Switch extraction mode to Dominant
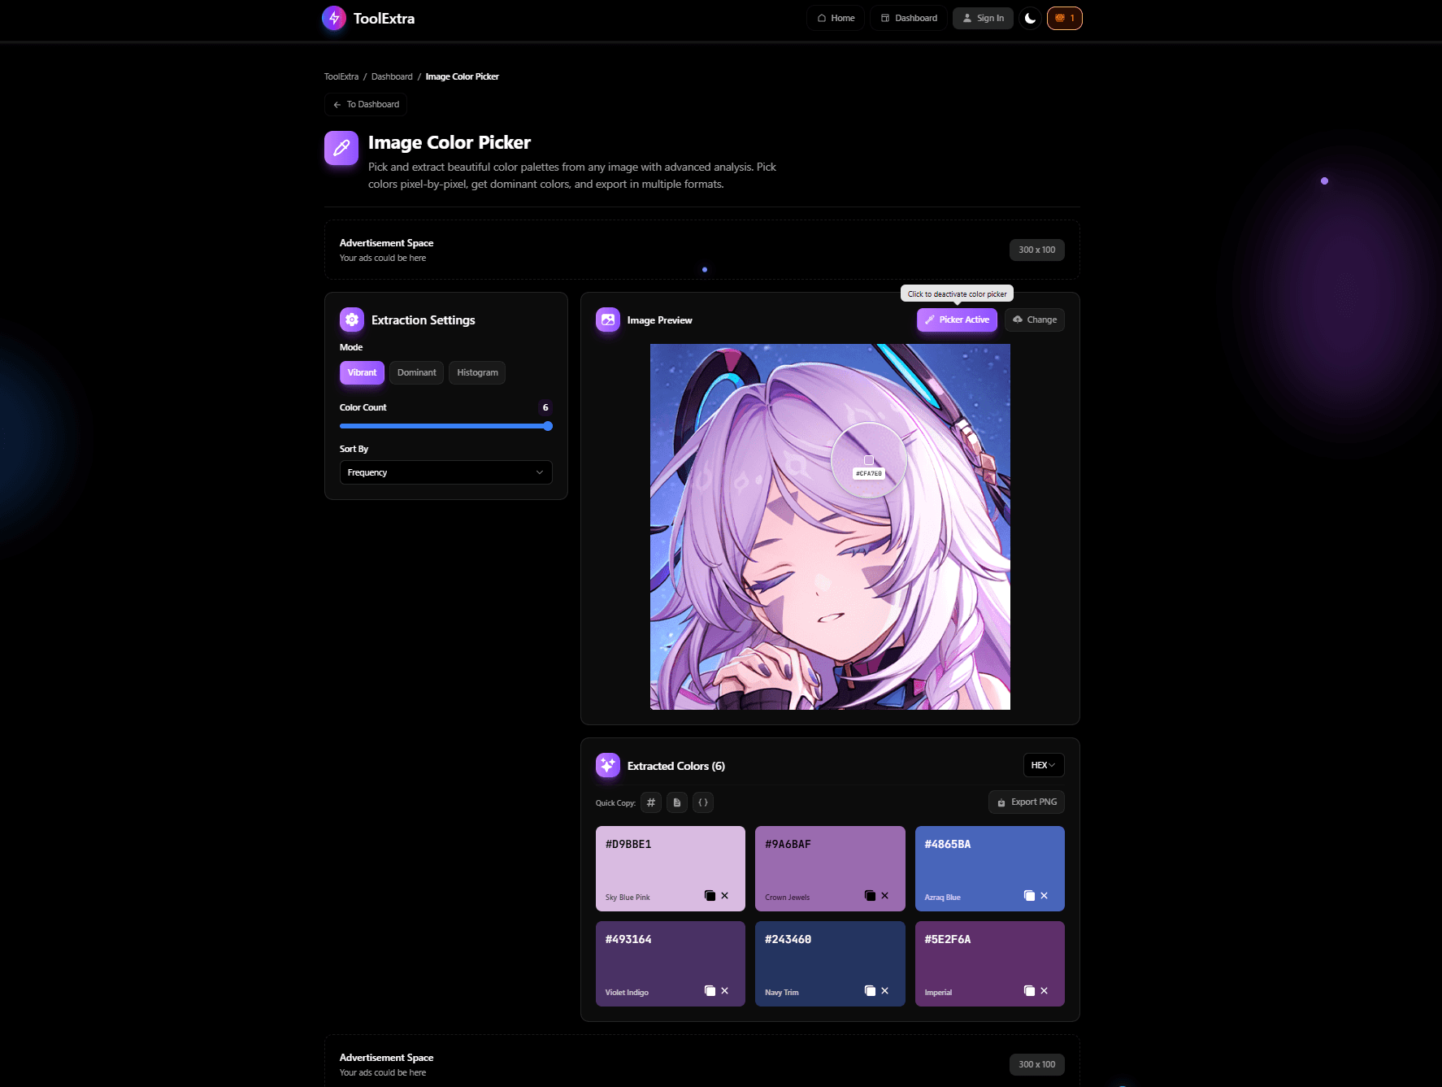The height and width of the screenshot is (1087, 1442). pos(416,372)
